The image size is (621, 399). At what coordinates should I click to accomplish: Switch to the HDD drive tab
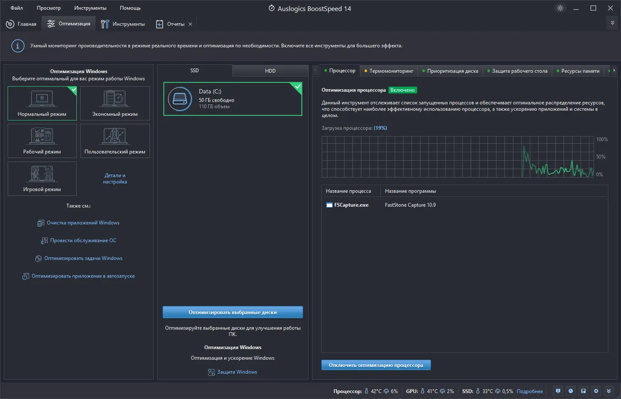pos(270,71)
